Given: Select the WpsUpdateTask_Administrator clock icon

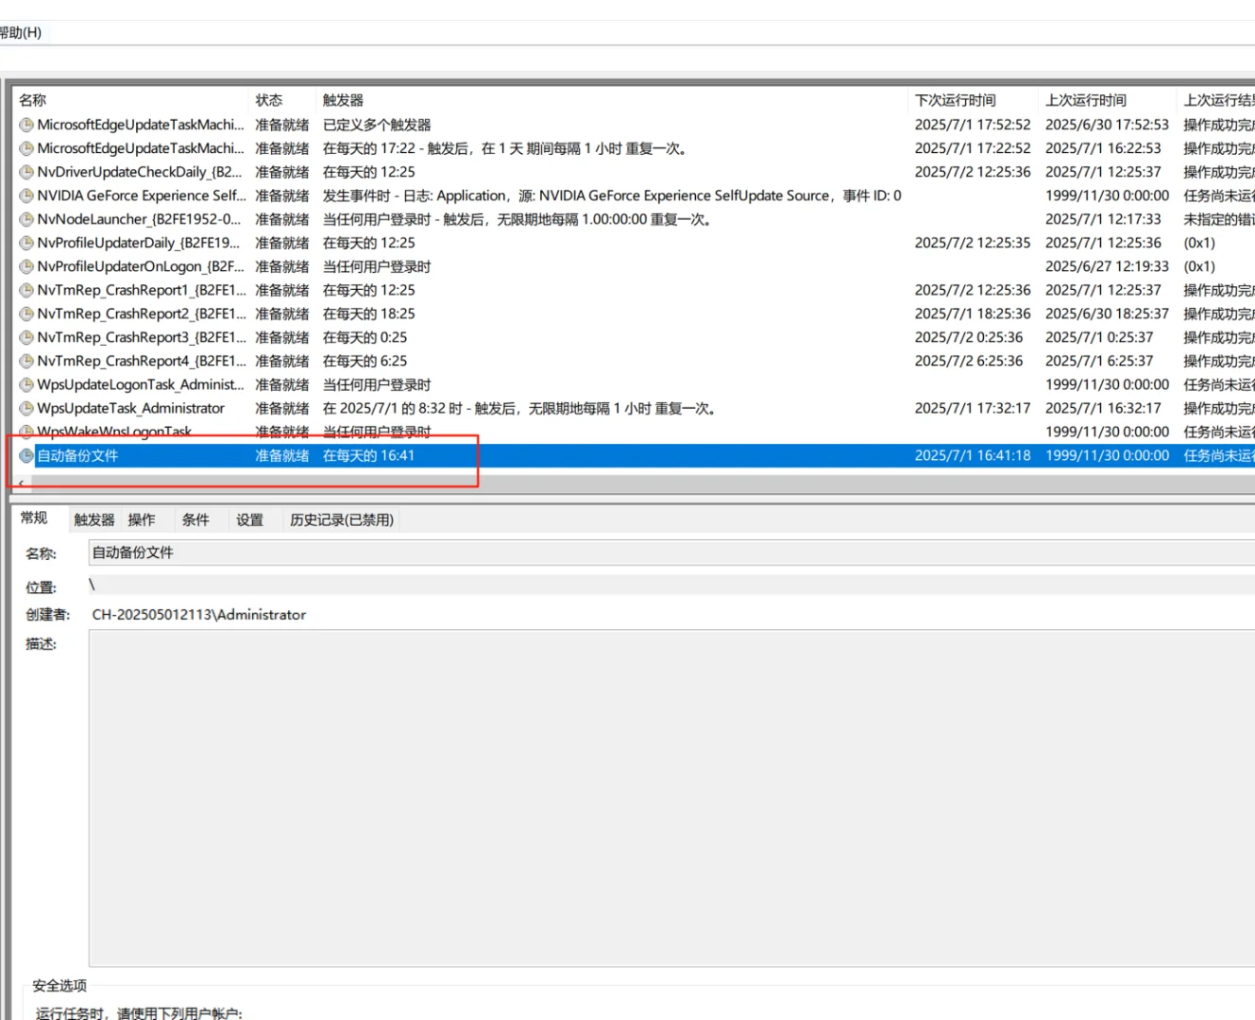Looking at the screenshot, I should click(26, 408).
